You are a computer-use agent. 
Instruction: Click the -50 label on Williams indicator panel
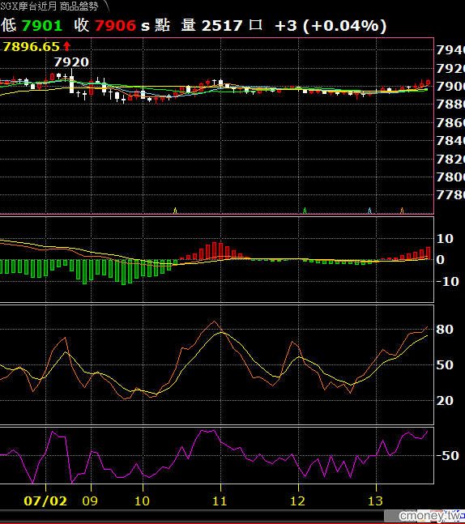[448, 455]
